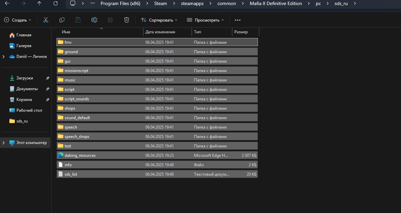Unpin Корзина using its pin icon

point(47,100)
